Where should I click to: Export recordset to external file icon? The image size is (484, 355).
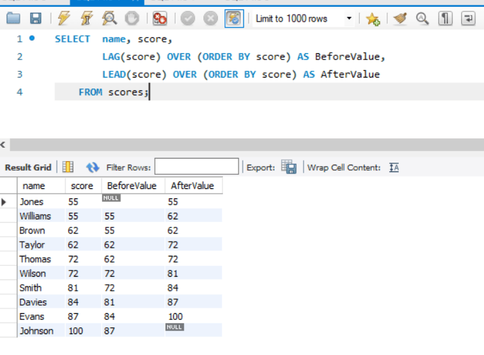[289, 167]
